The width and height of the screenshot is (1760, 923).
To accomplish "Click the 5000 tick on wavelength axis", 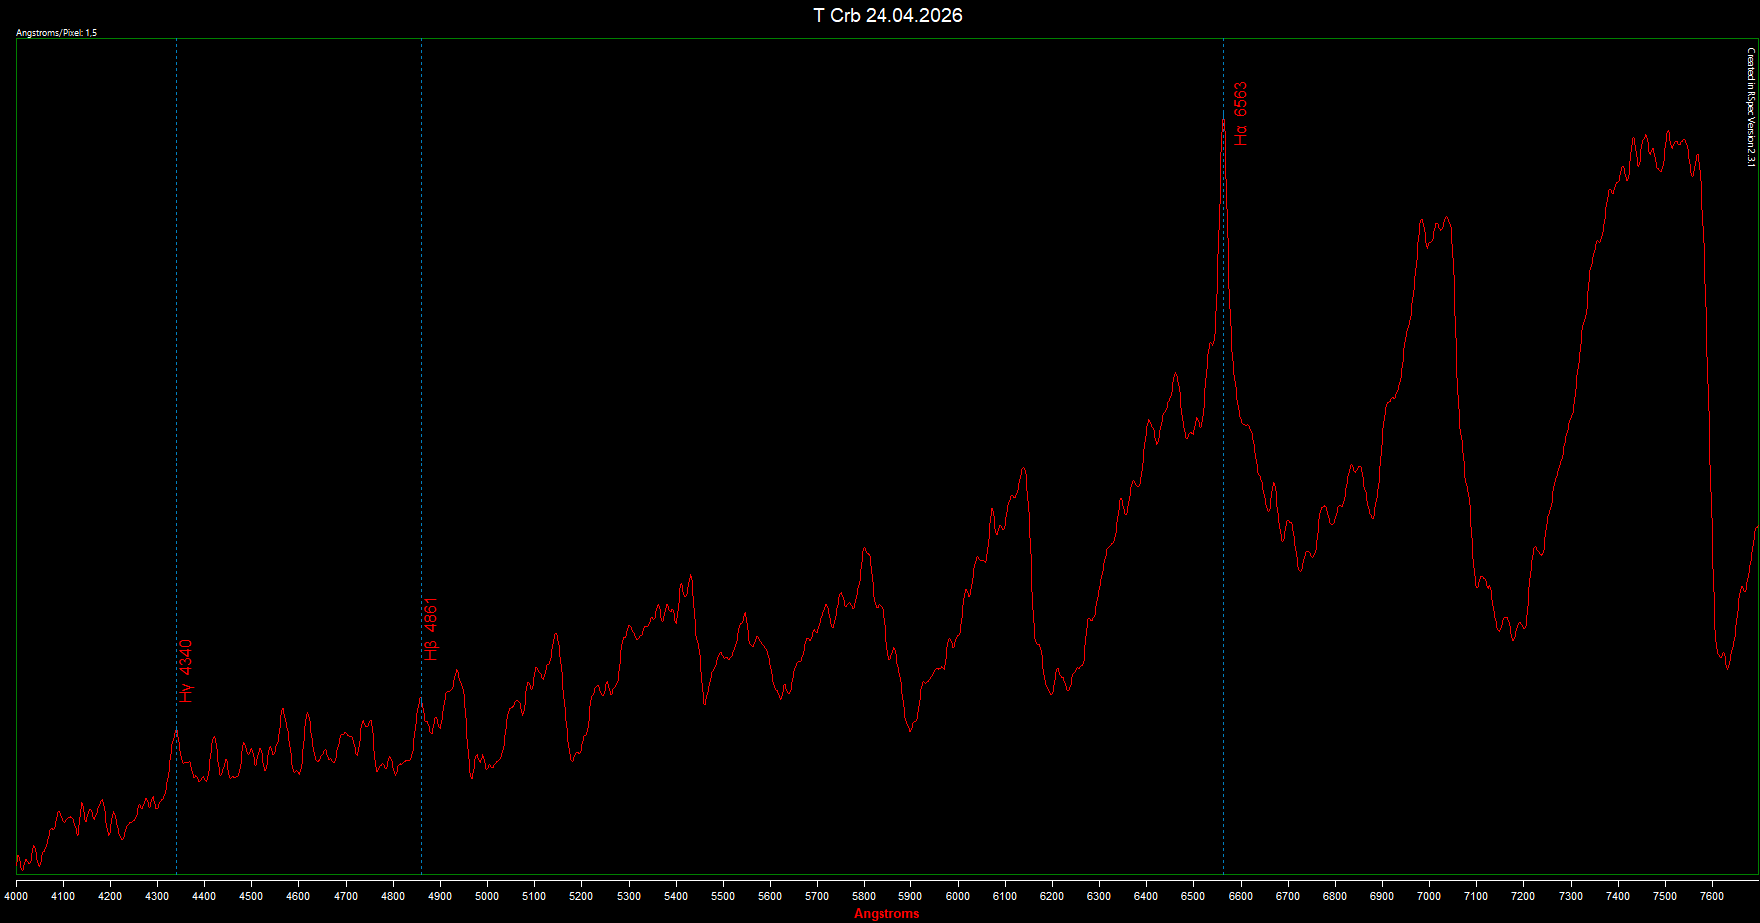I will 487,896.
